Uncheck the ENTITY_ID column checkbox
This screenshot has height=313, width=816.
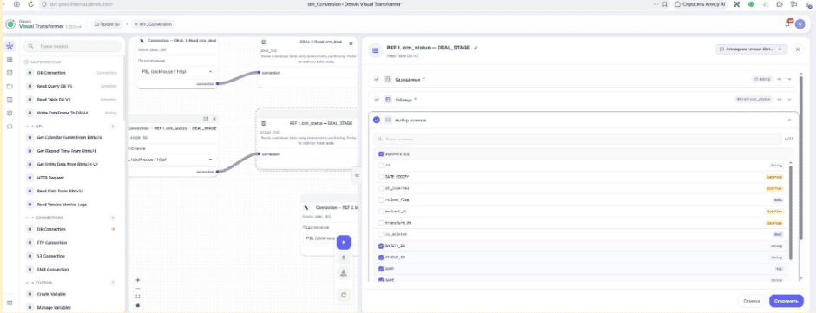[x=381, y=246]
